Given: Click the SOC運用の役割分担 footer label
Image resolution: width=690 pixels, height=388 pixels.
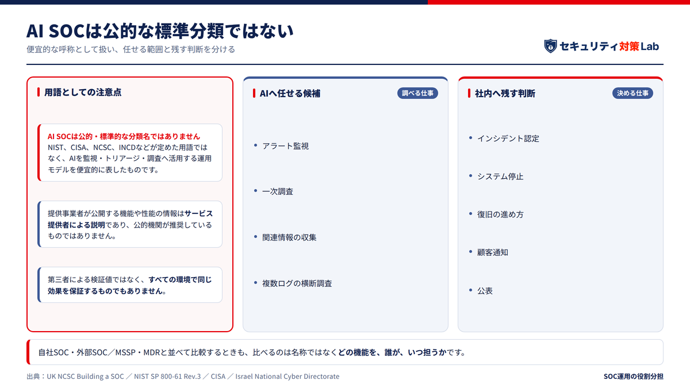Looking at the screenshot, I should (x=633, y=377).
